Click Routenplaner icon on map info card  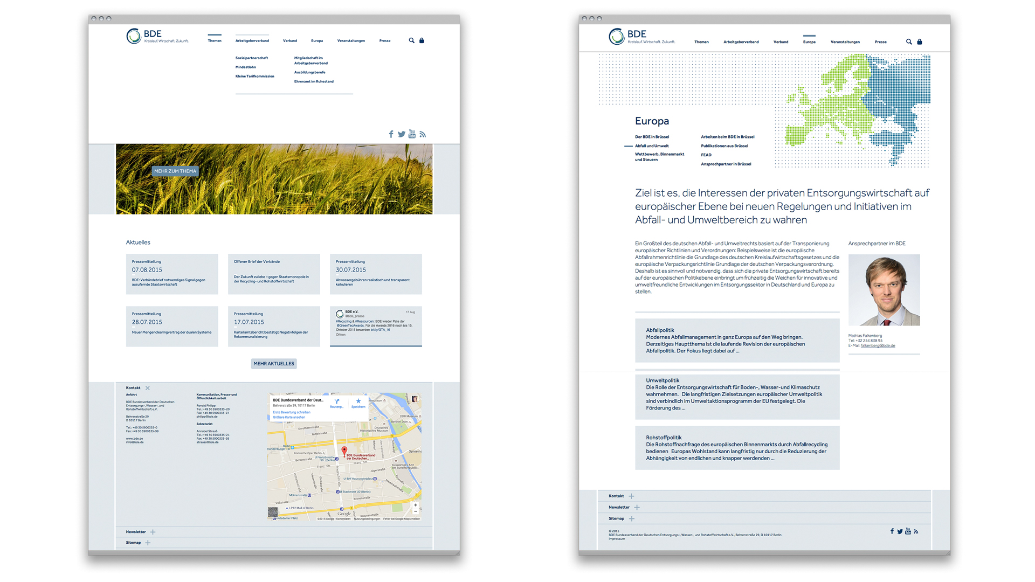click(x=337, y=403)
